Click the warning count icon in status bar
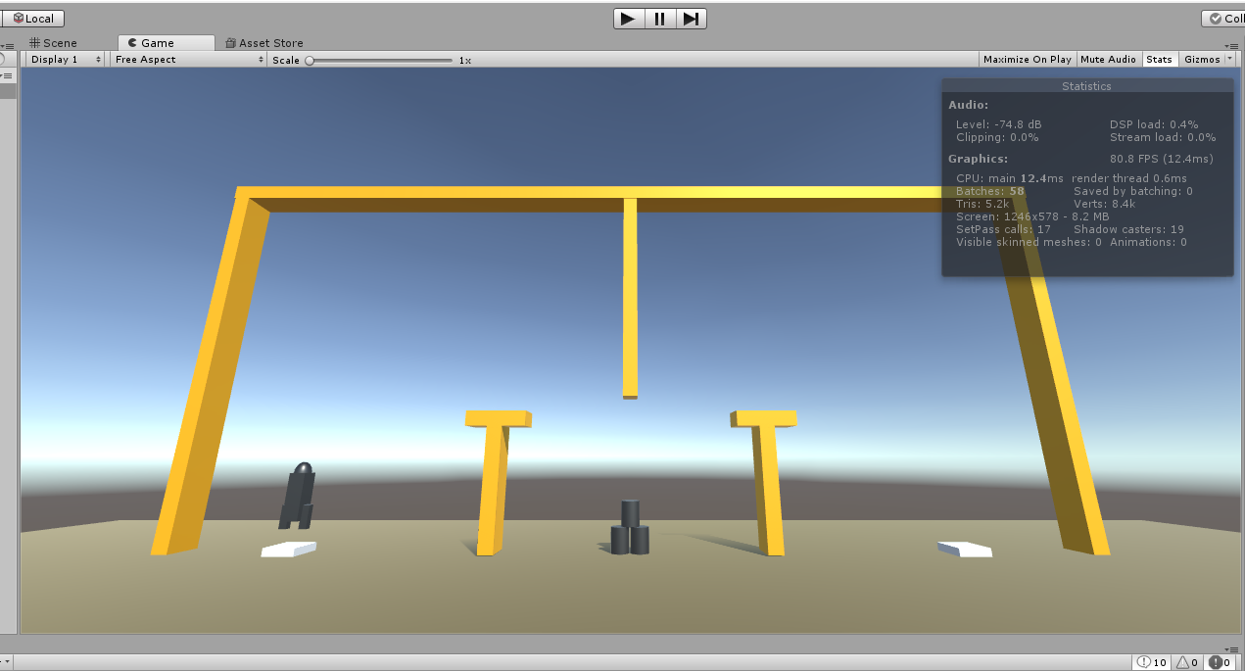This screenshot has height=671, width=1245. [1187, 662]
